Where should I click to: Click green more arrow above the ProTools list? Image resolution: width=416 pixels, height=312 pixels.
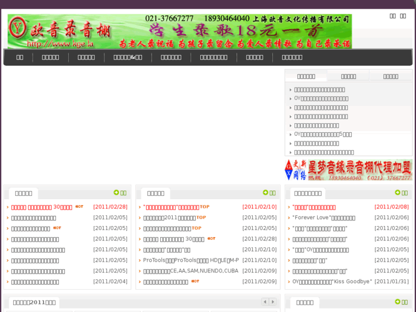(266, 192)
